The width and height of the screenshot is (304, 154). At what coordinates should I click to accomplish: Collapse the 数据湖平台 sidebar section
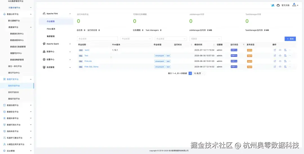tap(31, 27)
